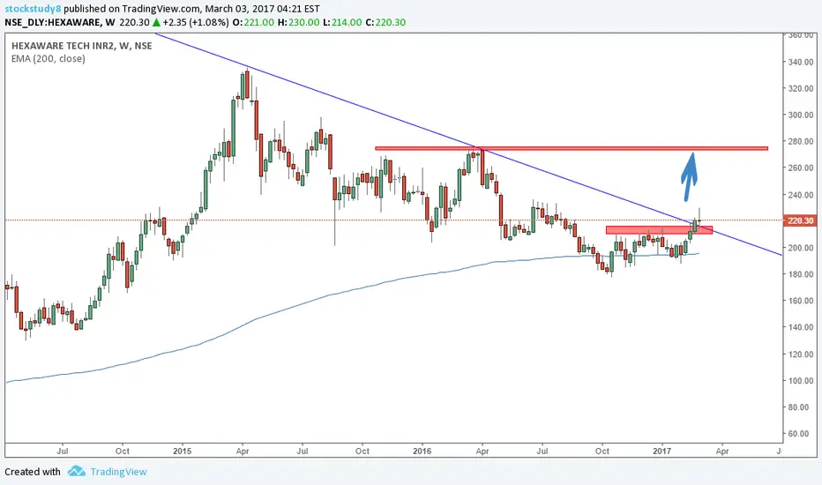822x485 pixels.
Task: Click the 200.00 price axis label
Action: (801, 248)
